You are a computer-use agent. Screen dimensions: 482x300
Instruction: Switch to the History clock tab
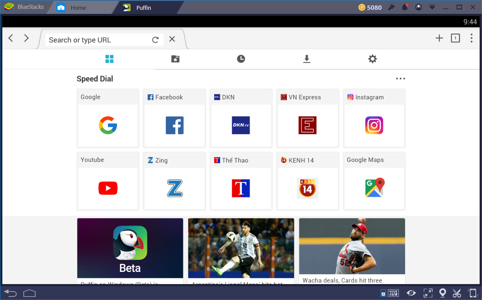coord(241,59)
